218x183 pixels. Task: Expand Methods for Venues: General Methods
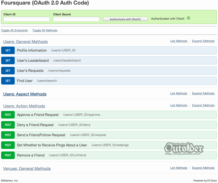coord(203,168)
